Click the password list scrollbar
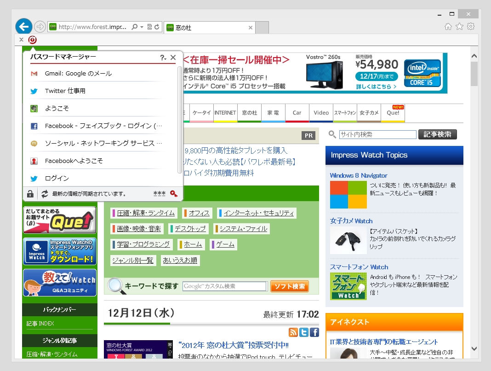Image resolution: width=491 pixels, height=371 pixels. pos(179,120)
